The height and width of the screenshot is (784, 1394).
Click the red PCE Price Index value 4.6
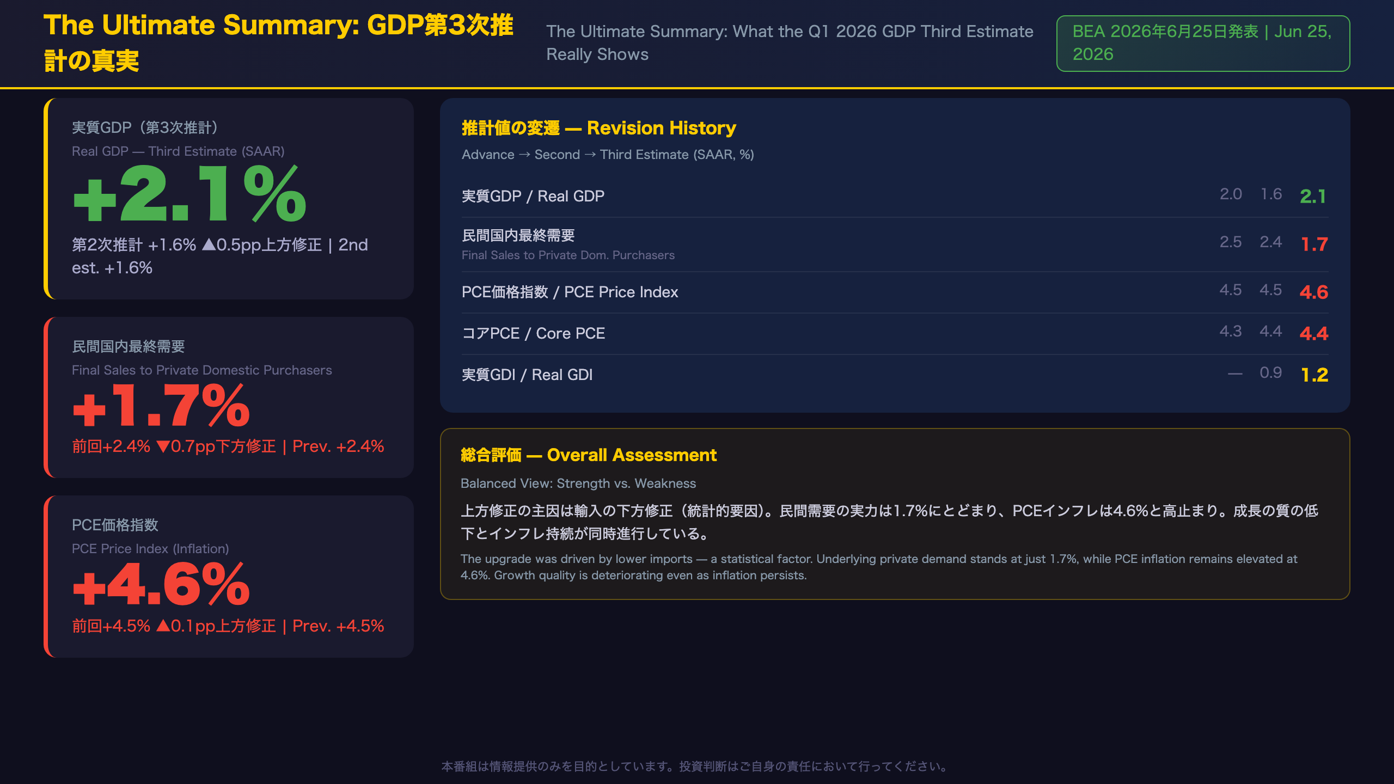click(x=1314, y=292)
